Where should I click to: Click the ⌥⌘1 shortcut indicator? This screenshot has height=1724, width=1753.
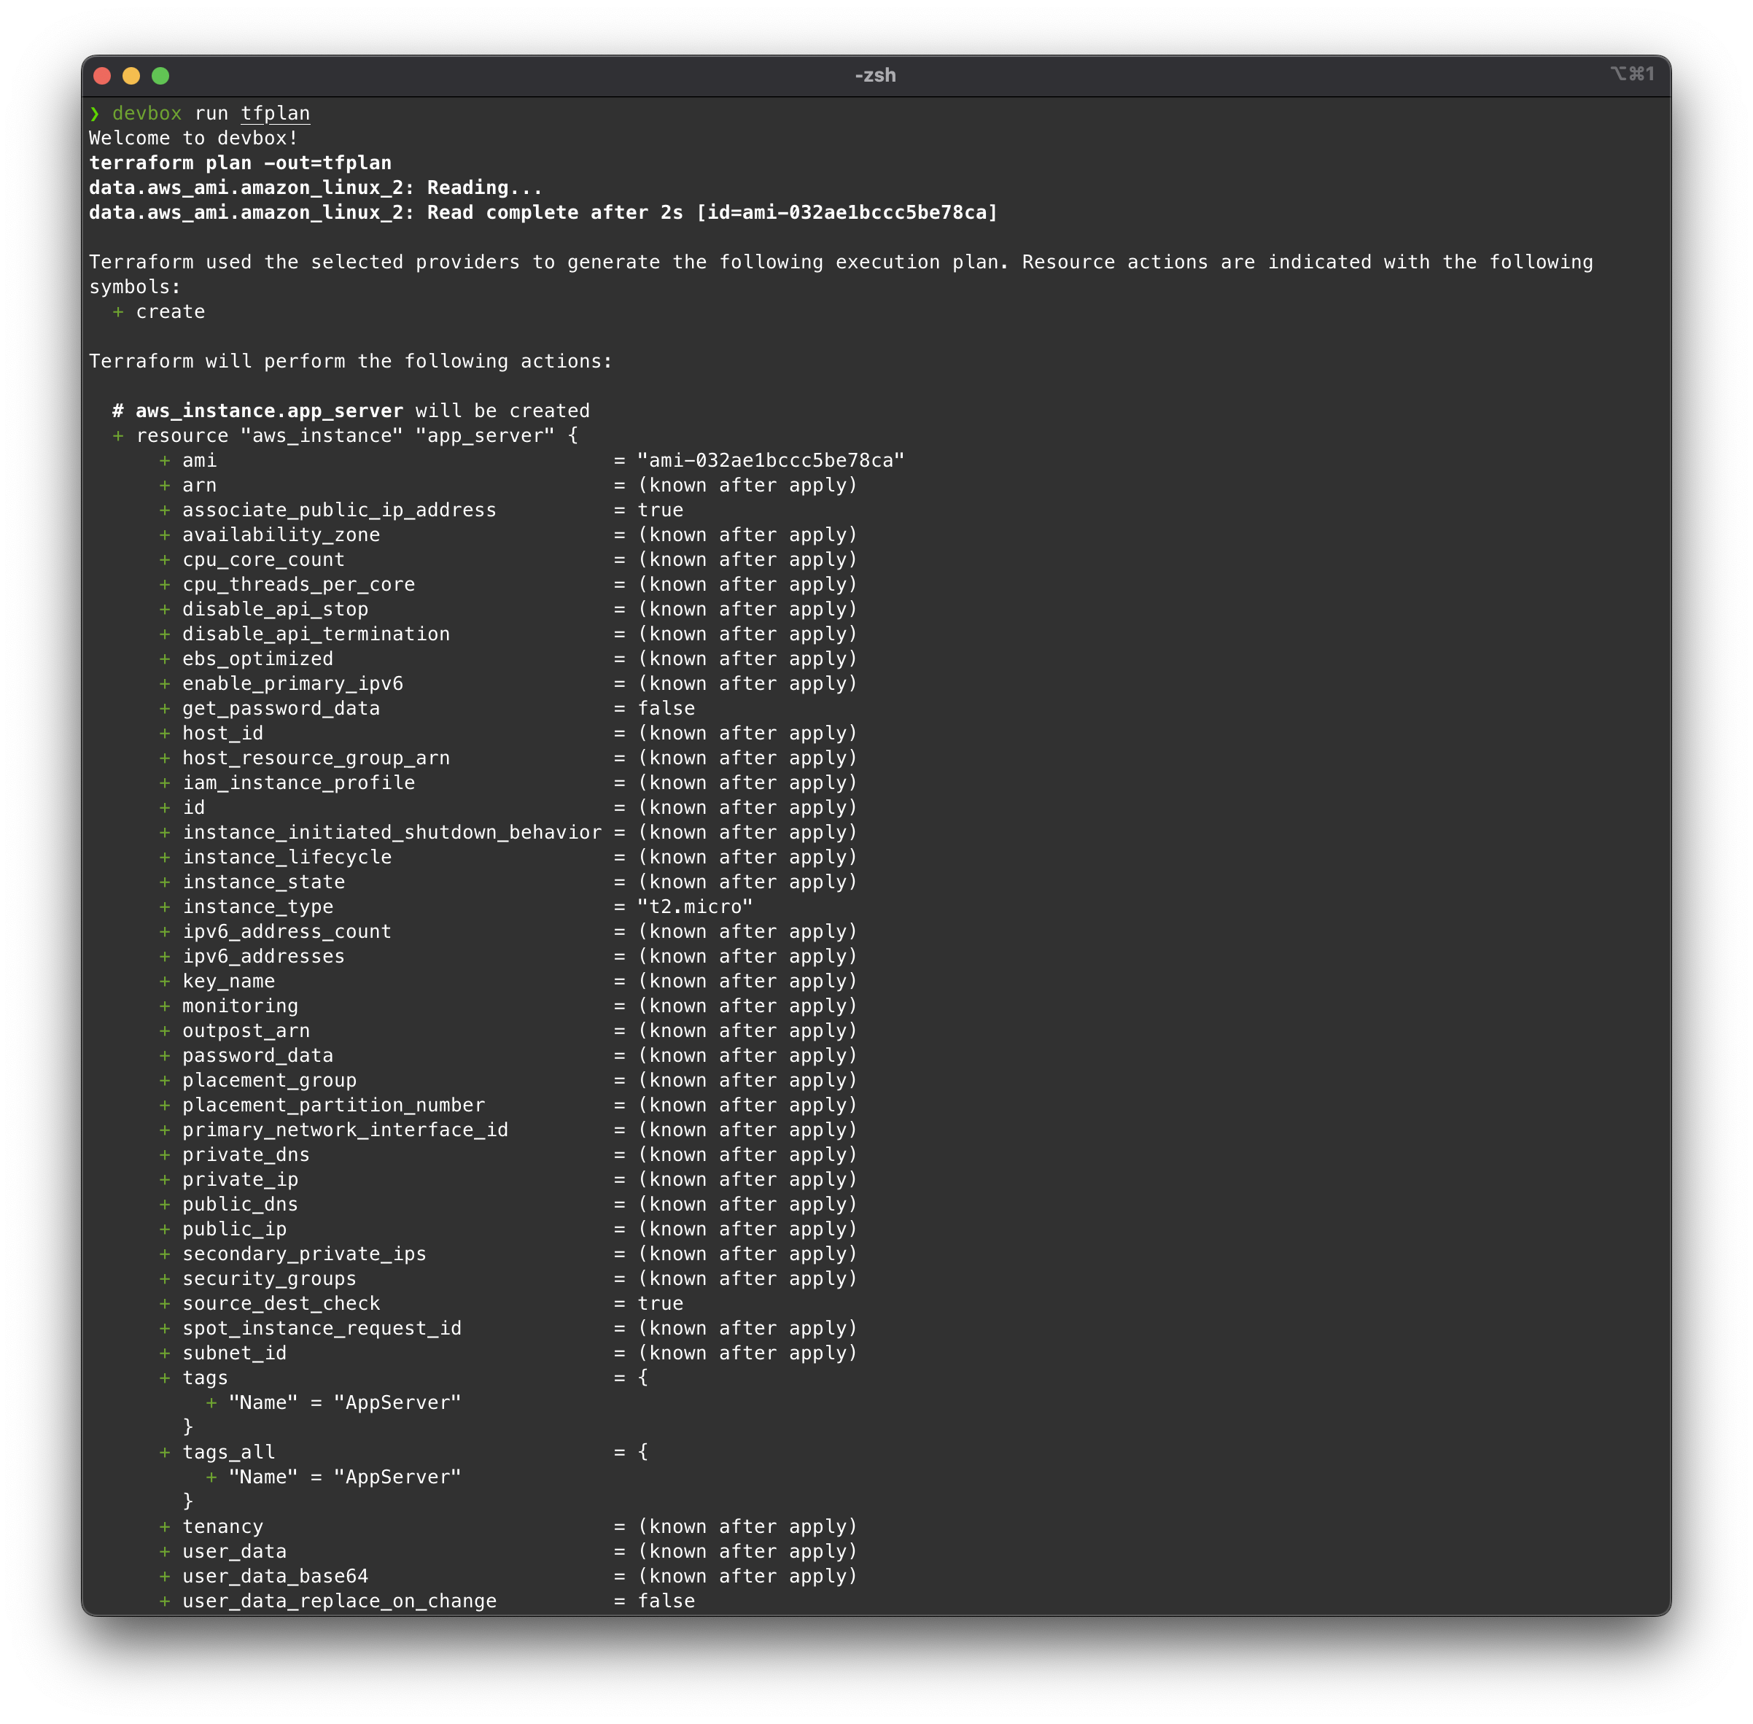(x=1633, y=74)
